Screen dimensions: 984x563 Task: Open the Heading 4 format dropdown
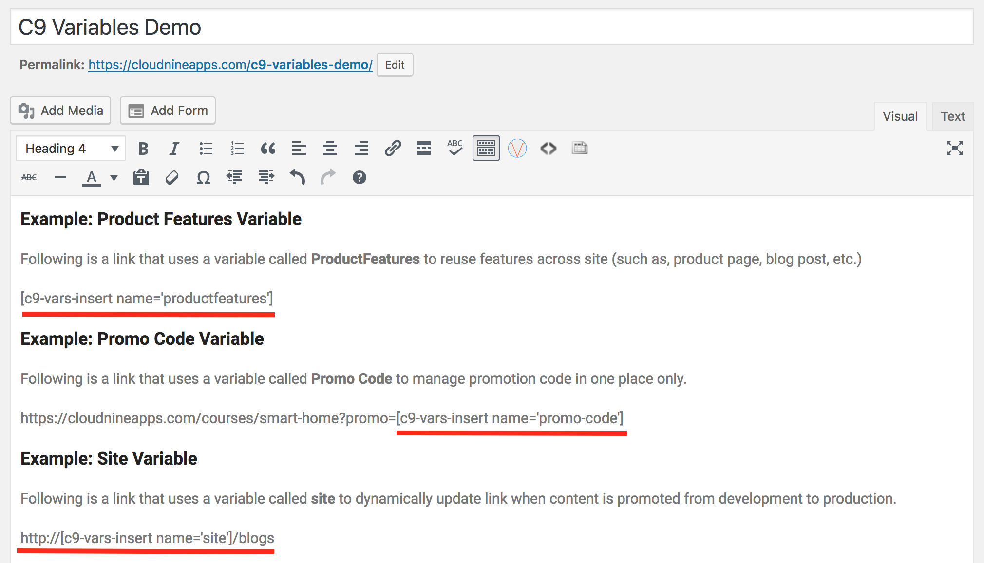pyautogui.click(x=71, y=149)
